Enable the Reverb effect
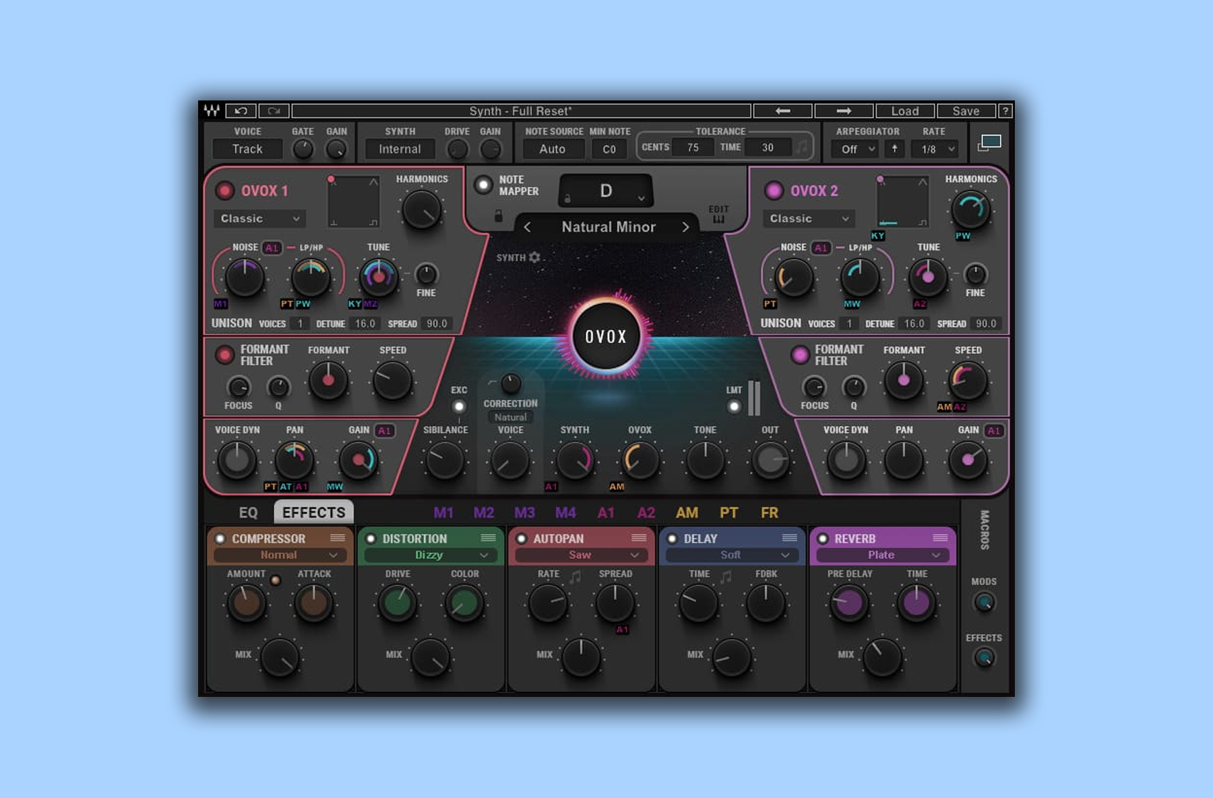Image resolution: width=1213 pixels, height=798 pixels. tap(823, 539)
